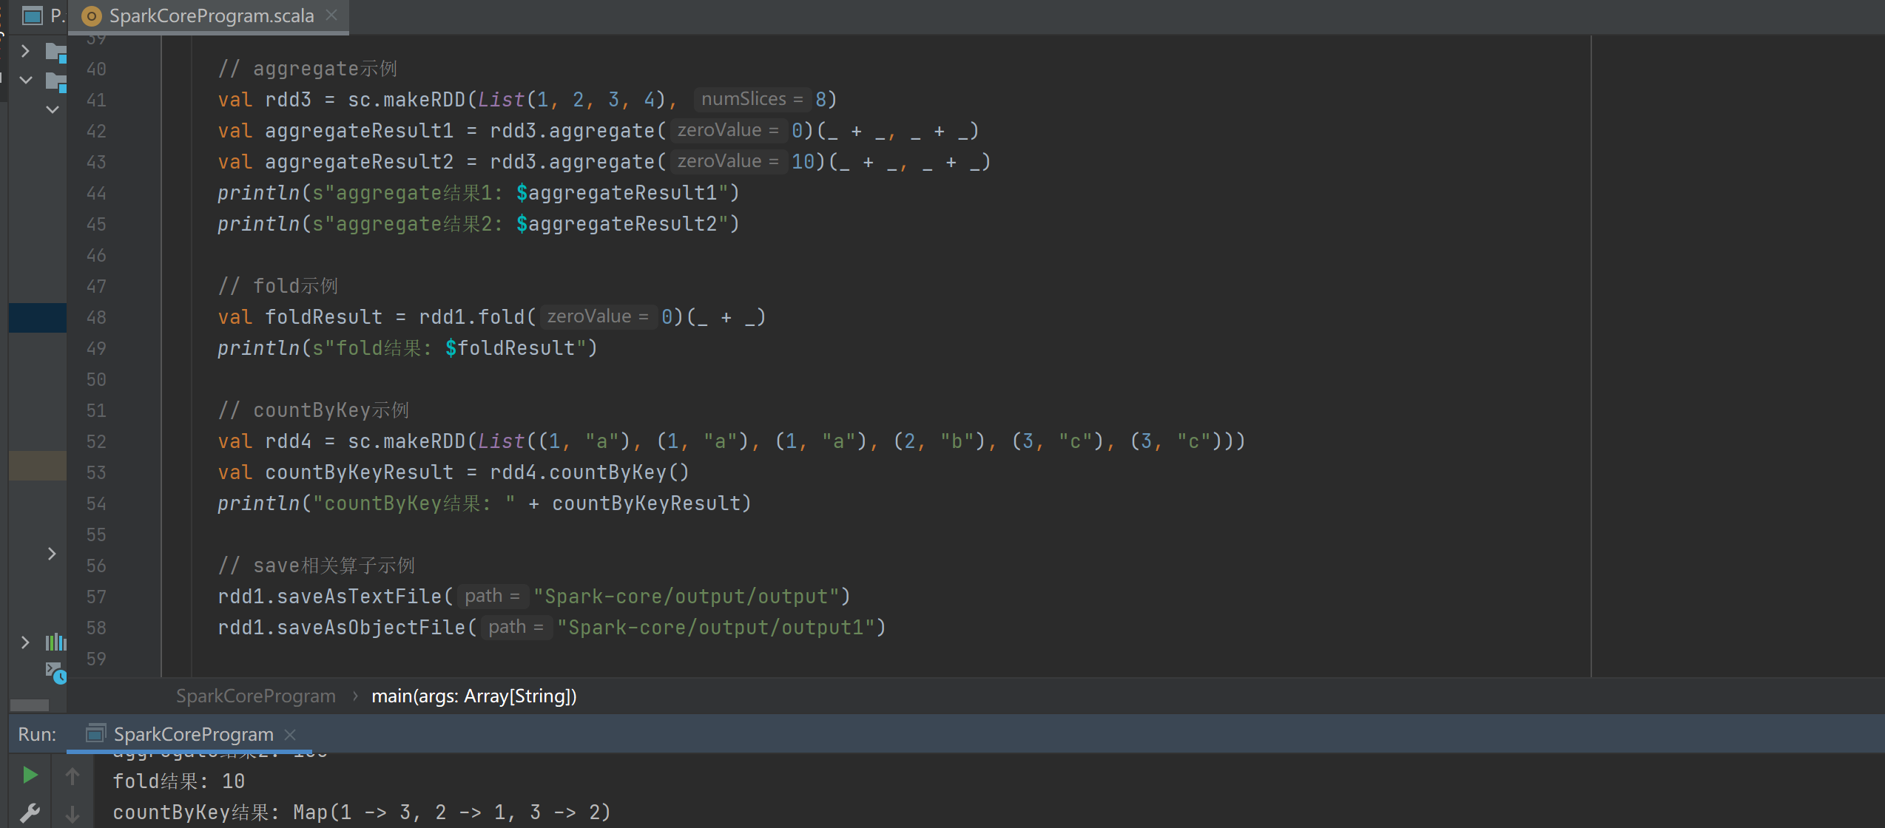
Task: Expand the External Libraries tree node
Action: [25, 642]
